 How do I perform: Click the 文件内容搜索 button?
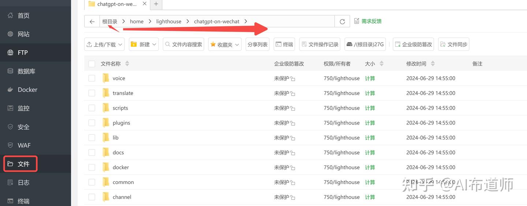tap(183, 44)
